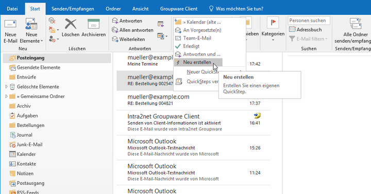Open the Groupware Client tab
Image resolution: width=371 pixels, height=194 pixels.
click(x=179, y=9)
